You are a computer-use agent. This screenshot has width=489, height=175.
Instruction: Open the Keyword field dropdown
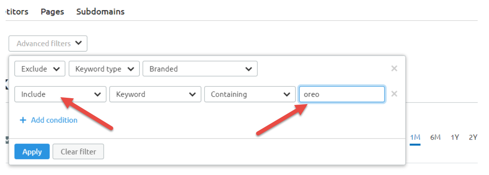tap(155, 94)
